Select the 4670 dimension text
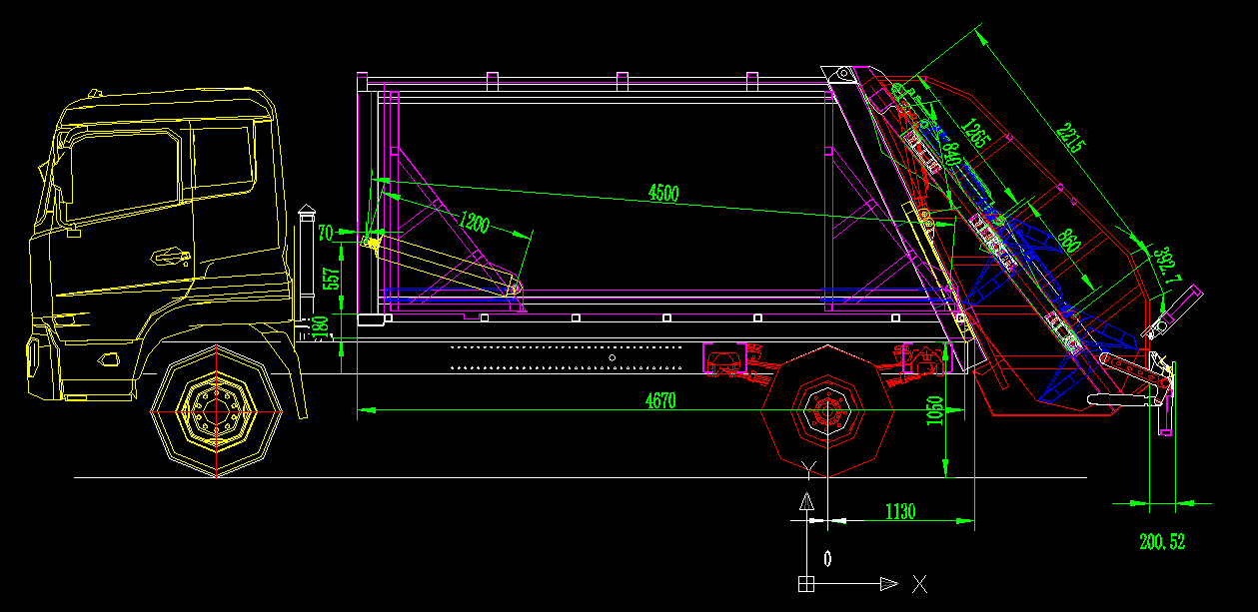 point(660,401)
